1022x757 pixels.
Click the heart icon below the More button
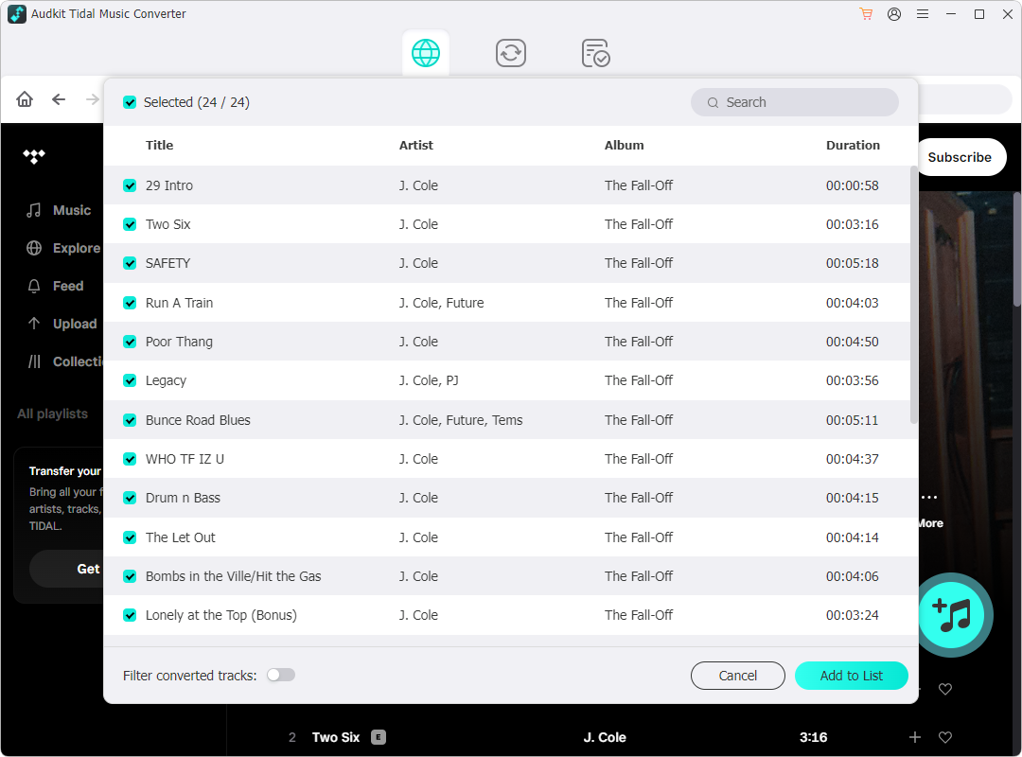(x=944, y=689)
